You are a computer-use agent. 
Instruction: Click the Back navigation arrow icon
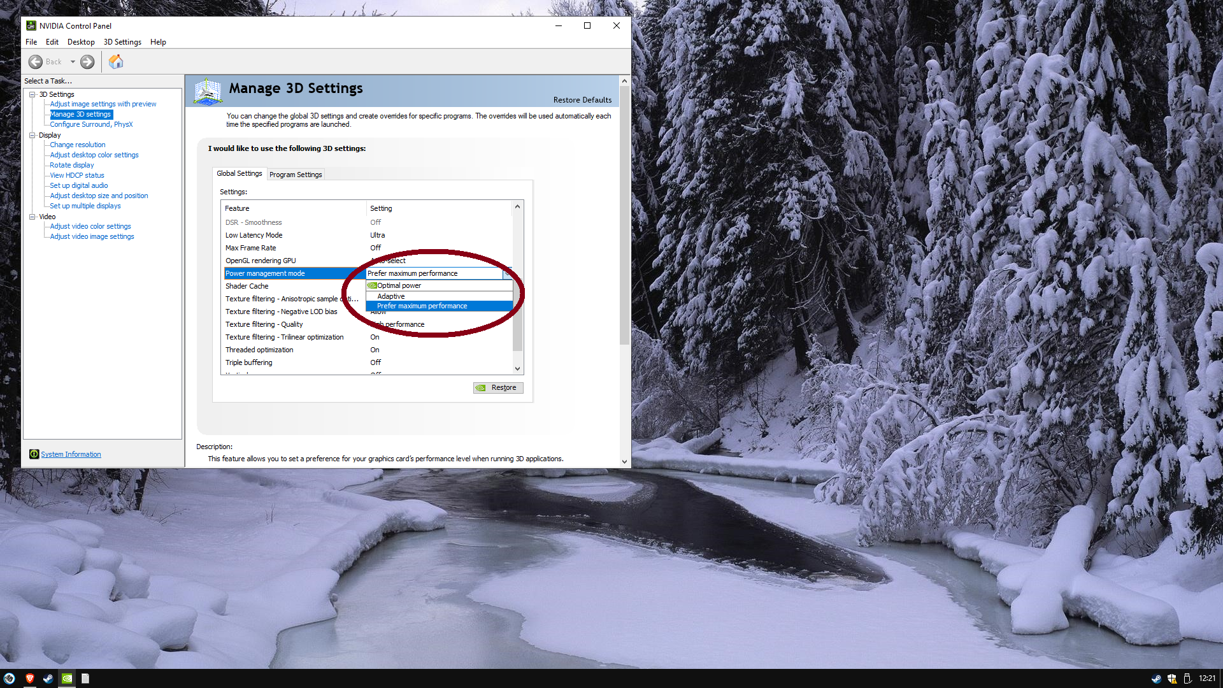(x=36, y=62)
